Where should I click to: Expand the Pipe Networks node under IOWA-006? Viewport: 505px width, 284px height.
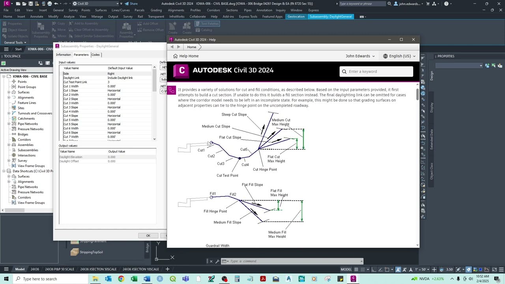9,124
